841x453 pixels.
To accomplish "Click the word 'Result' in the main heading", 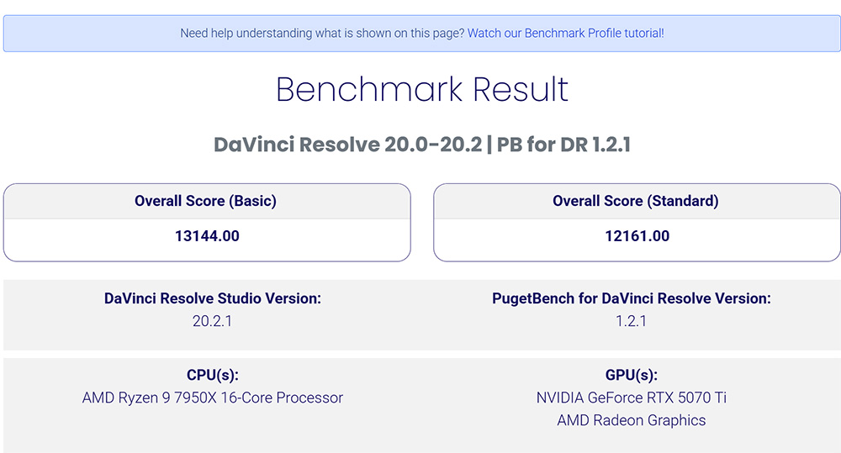I will 520,90.
